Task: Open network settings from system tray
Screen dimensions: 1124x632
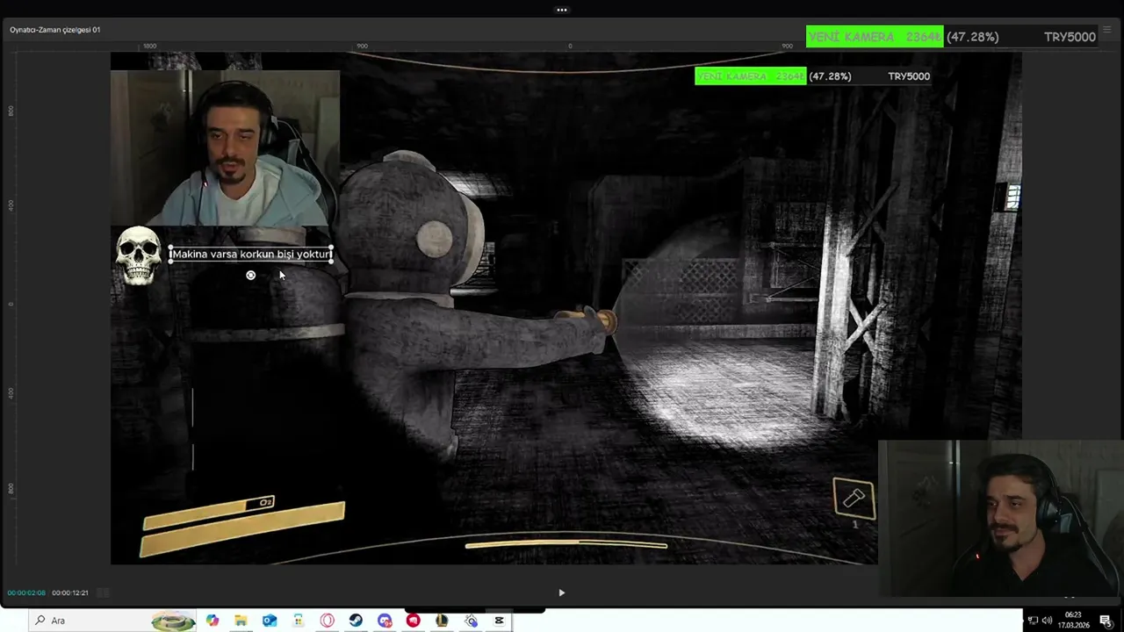Action: click(1034, 621)
